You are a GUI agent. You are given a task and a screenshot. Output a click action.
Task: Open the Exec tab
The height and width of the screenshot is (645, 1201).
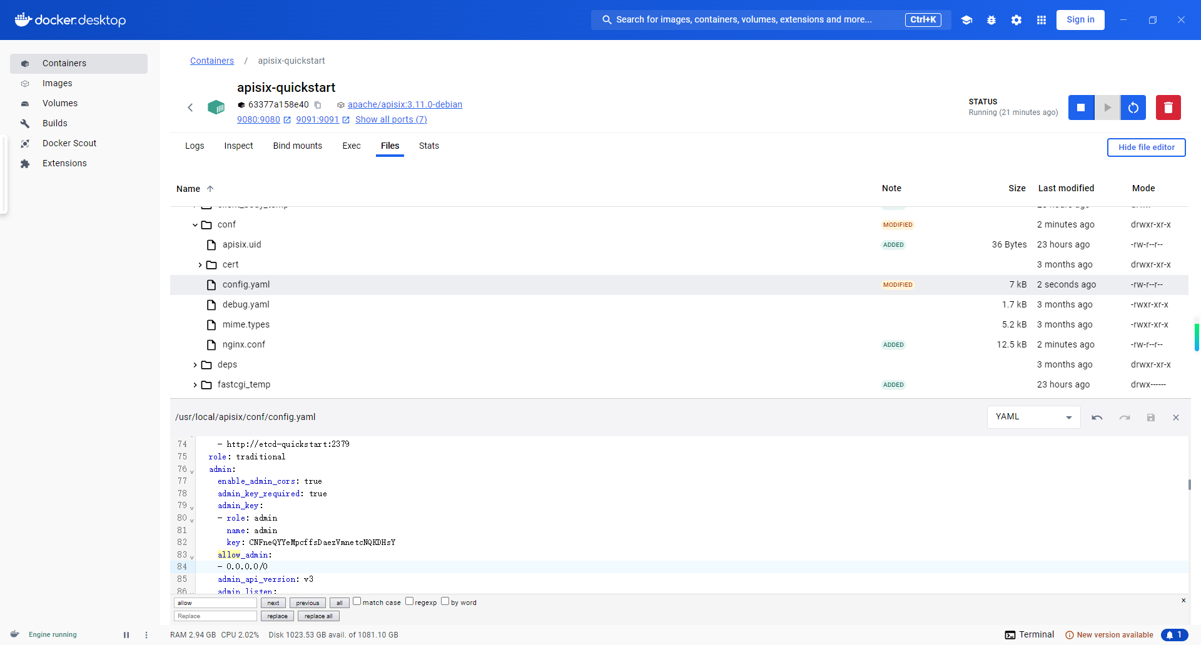[x=352, y=146]
